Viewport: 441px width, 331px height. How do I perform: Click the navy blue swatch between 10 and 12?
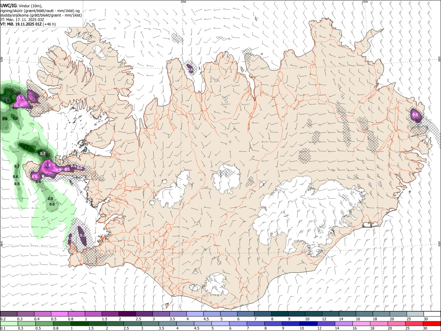tap(308, 323)
